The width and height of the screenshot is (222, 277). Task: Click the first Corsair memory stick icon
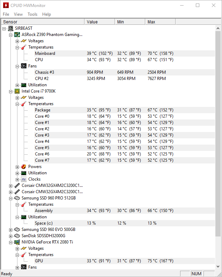(17, 185)
